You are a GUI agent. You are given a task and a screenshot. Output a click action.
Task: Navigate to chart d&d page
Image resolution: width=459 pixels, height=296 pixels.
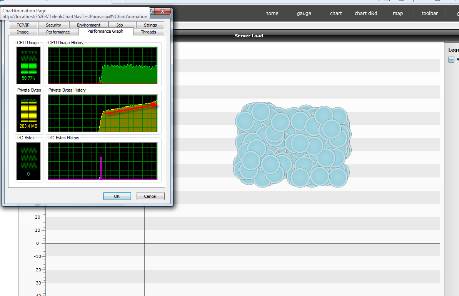pos(366,13)
